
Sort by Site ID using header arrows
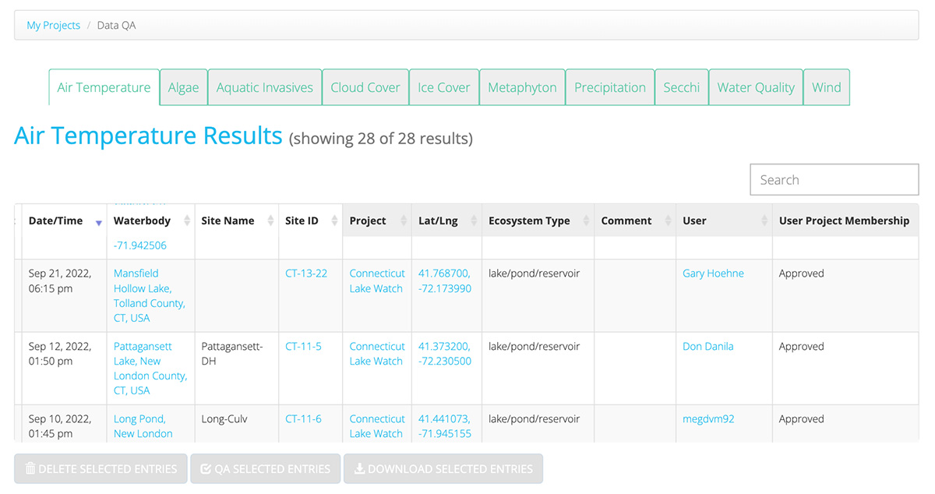(335, 221)
